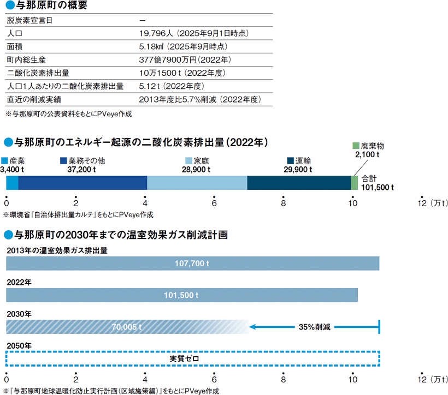The height and width of the screenshot is (395, 448).
Task: Click the 業務その他 segment of the stacked bar
Action: pyautogui.click(x=82, y=183)
